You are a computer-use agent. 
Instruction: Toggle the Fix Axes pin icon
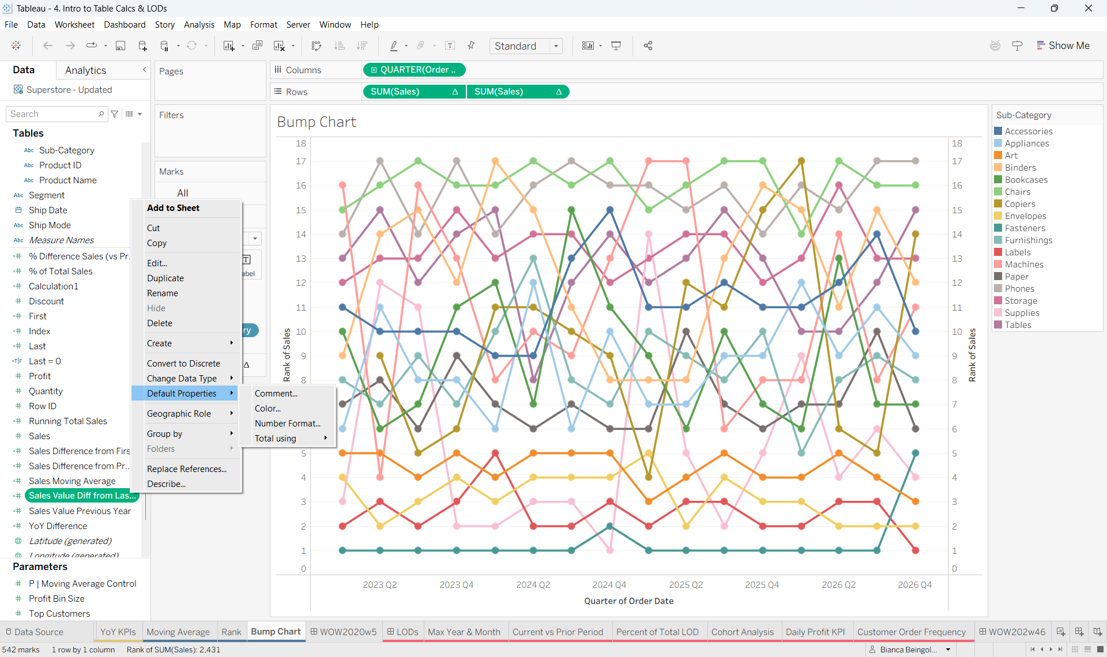tap(471, 46)
